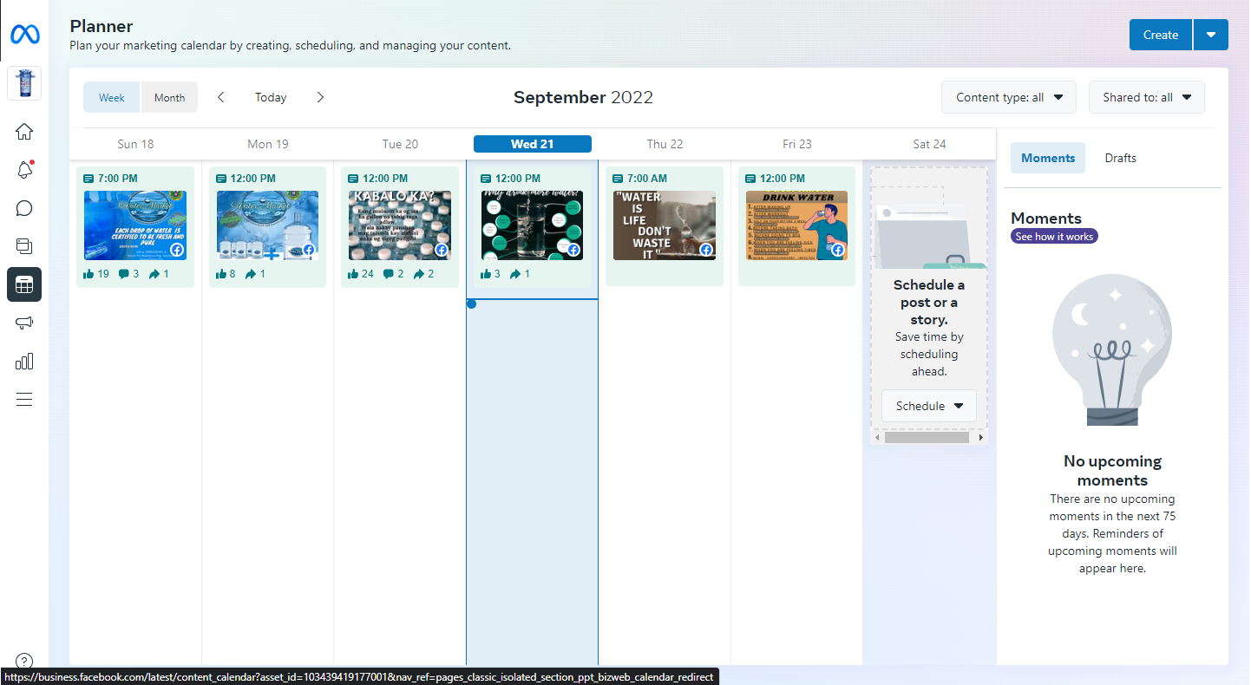Image resolution: width=1251 pixels, height=685 pixels.
Task: Select Sat 24 day header
Action: [929, 144]
